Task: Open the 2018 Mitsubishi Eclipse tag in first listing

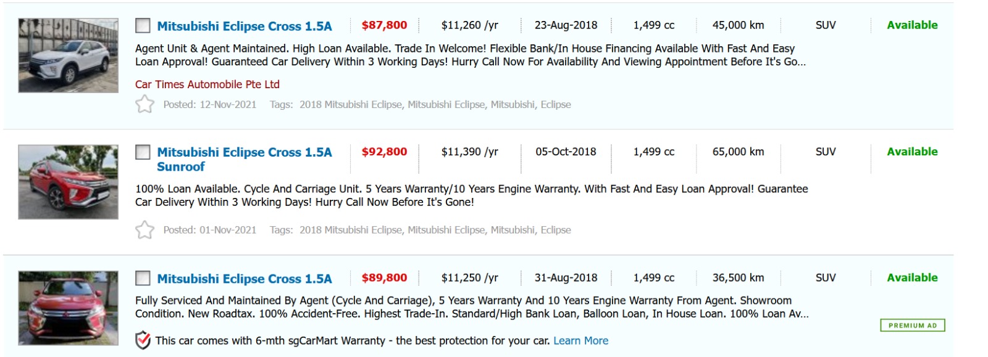Action: 350,105
